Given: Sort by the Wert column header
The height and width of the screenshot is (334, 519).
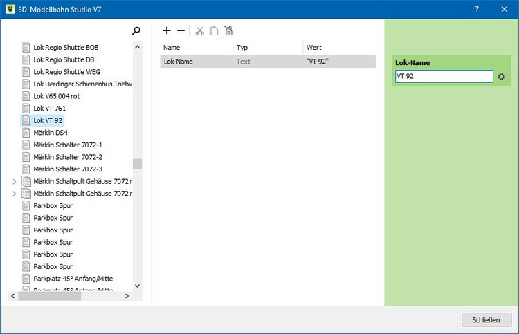Looking at the screenshot, I should point(339,48).
